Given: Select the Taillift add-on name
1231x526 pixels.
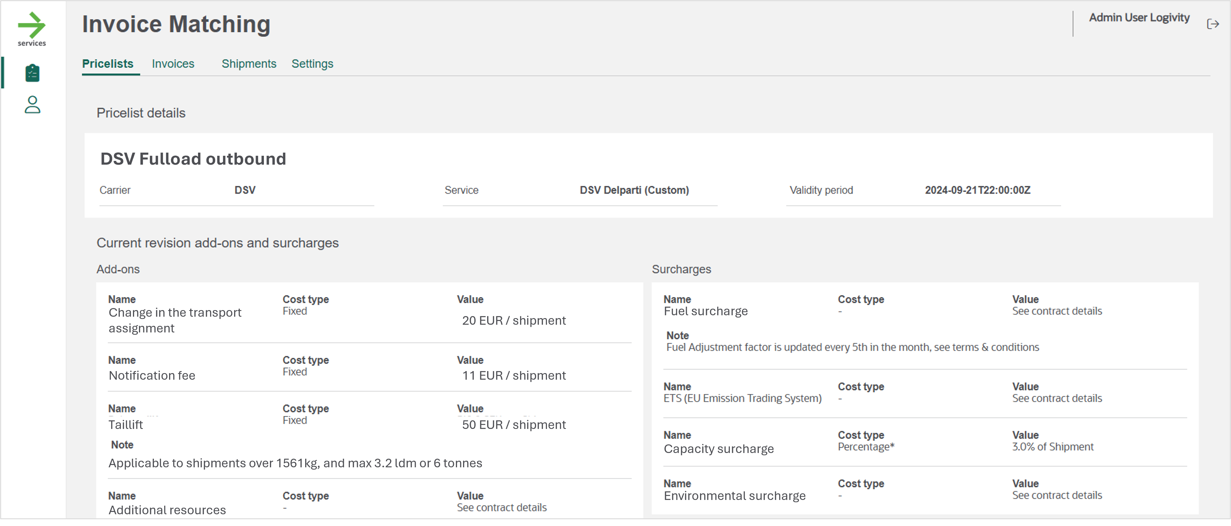Looking at the screenshot, I should click(x=126, y=424).
